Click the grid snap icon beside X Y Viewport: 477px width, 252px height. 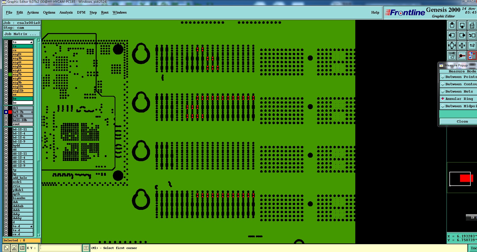(x=22, y=248)
